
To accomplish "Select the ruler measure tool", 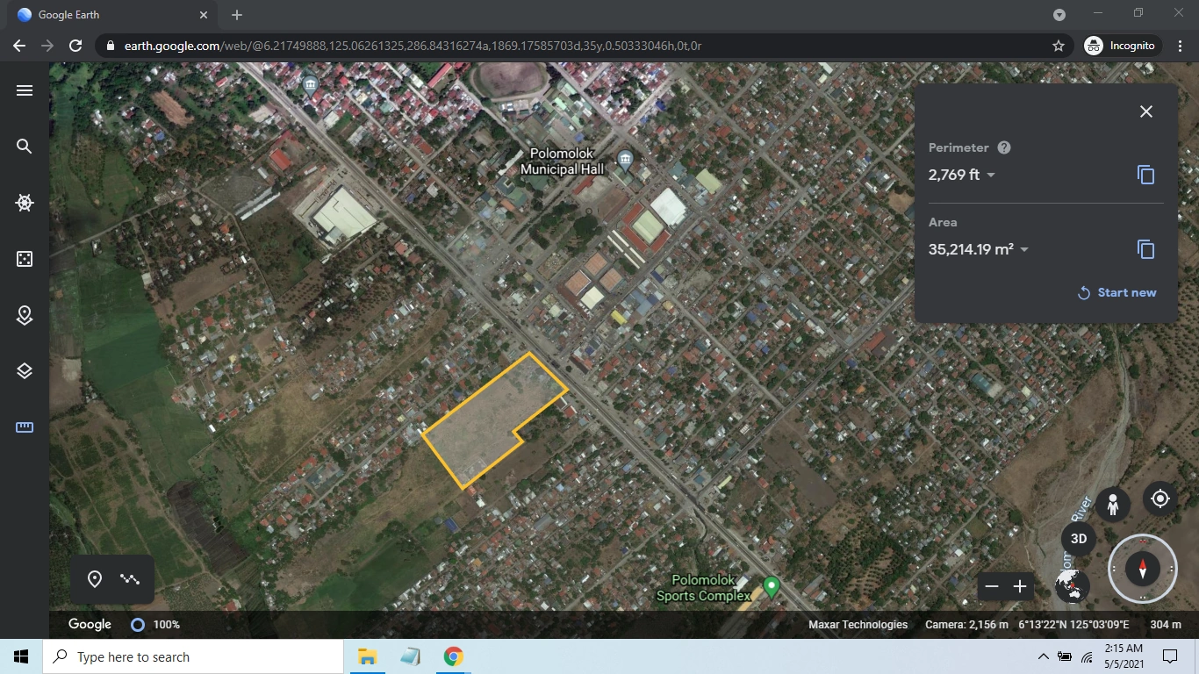I will point(25,427).
